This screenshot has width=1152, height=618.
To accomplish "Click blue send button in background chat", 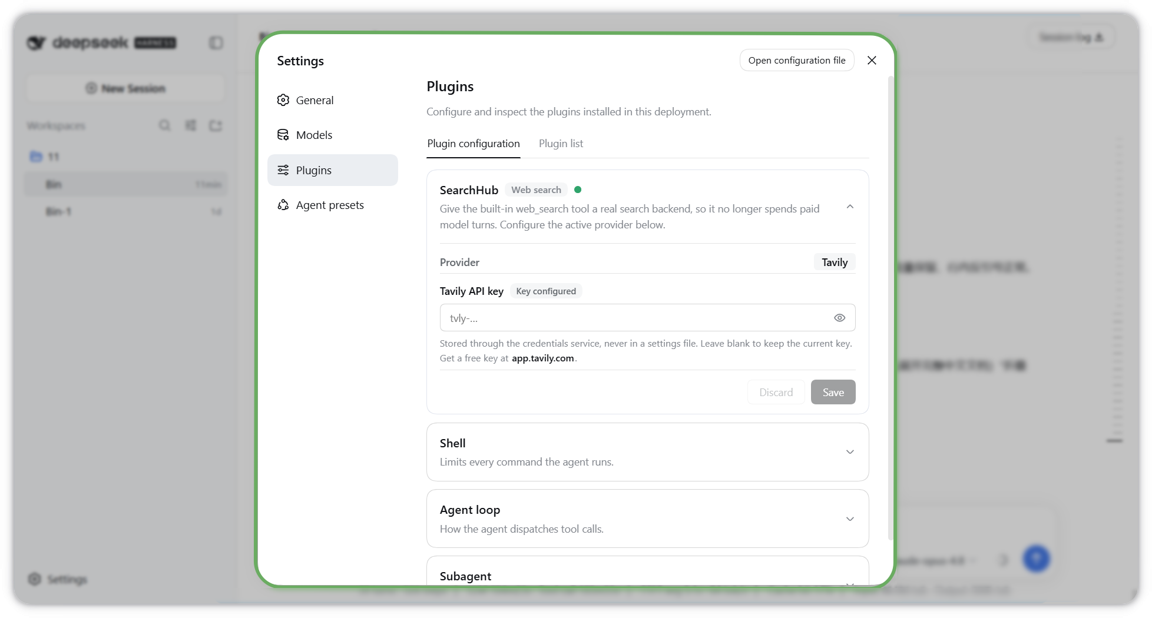I will pyautogui.click(x=1036, y=559).
